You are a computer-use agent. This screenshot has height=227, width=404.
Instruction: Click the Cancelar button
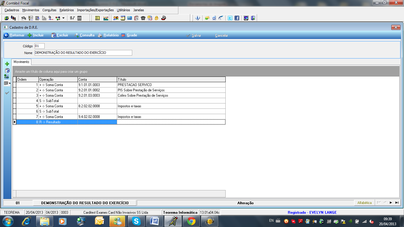click(222, 35)
